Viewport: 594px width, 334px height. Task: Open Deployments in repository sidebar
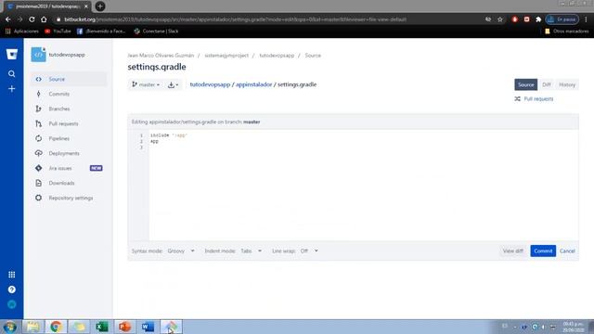point(69,153)
